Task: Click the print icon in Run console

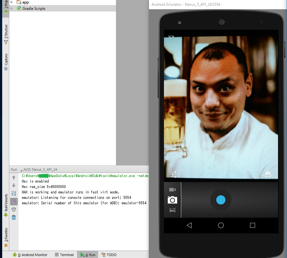Action: click(x=14, y=209)
